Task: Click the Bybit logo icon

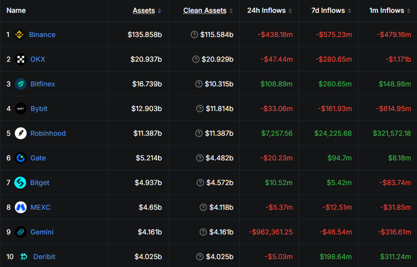Action: [20, 109]
